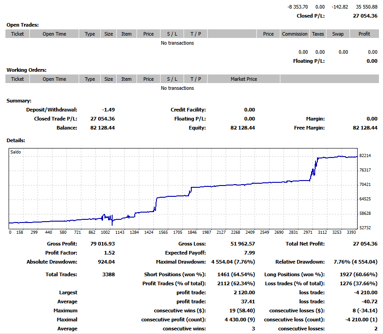The height and width of the screenshot is (334, 383).
Task: Click the Gross Profit value 79 016.93
Action: 103,244
